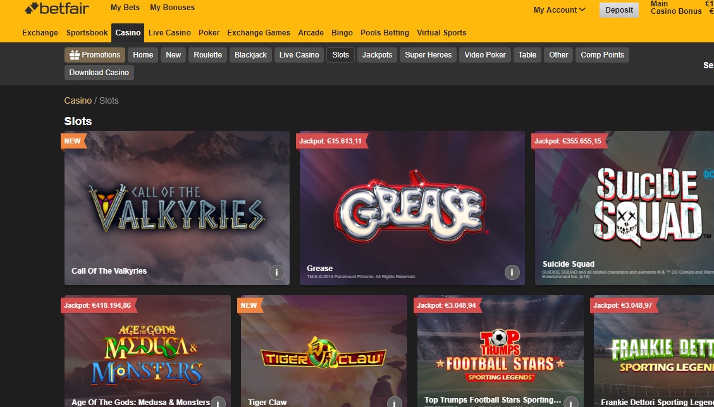Select the Video Poker category
Image resolution: width=714 pixels, height=407 pixels.
(485, 55)
